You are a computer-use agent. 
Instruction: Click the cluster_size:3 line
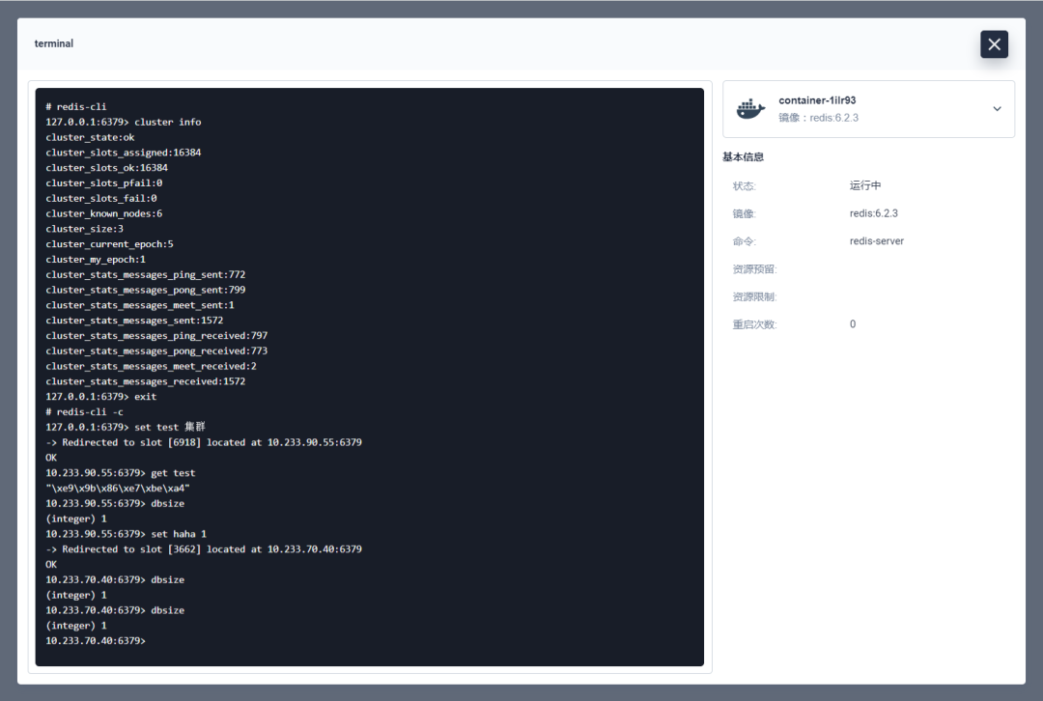coord(84,229)
